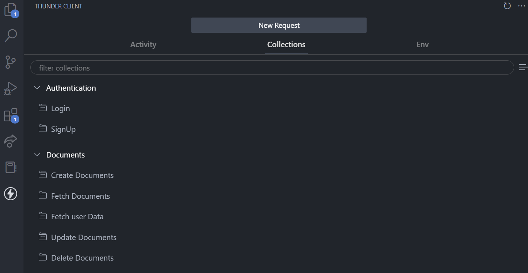Click the filter collections input field
This screenshot has width=528, height=273.
click(272, 68)
